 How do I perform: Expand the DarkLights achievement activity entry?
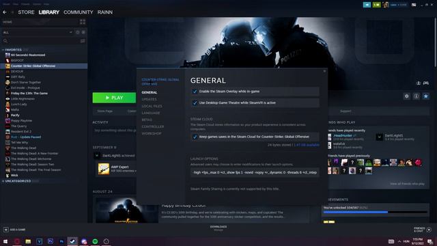(x=97, y=156)
